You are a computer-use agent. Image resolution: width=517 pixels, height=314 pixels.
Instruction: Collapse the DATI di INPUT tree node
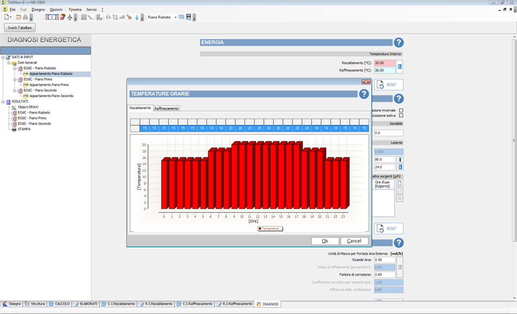(x=3, y=57)
